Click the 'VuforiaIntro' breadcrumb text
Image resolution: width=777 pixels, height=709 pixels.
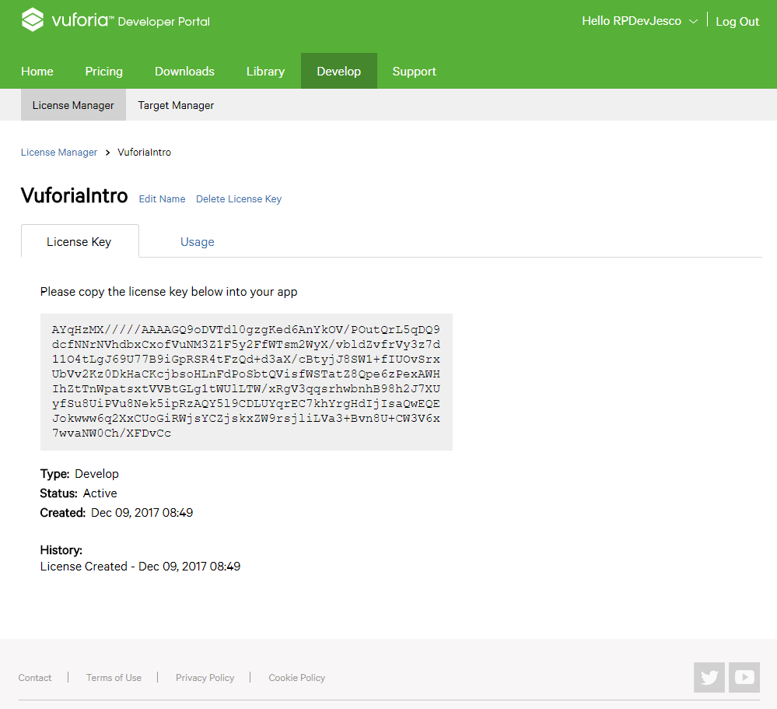click(144, 153)
